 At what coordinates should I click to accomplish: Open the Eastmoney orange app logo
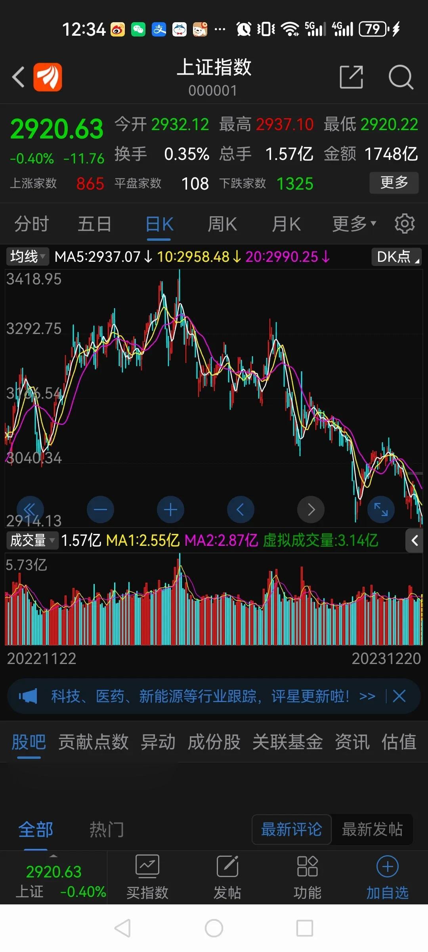click(48, 77)
